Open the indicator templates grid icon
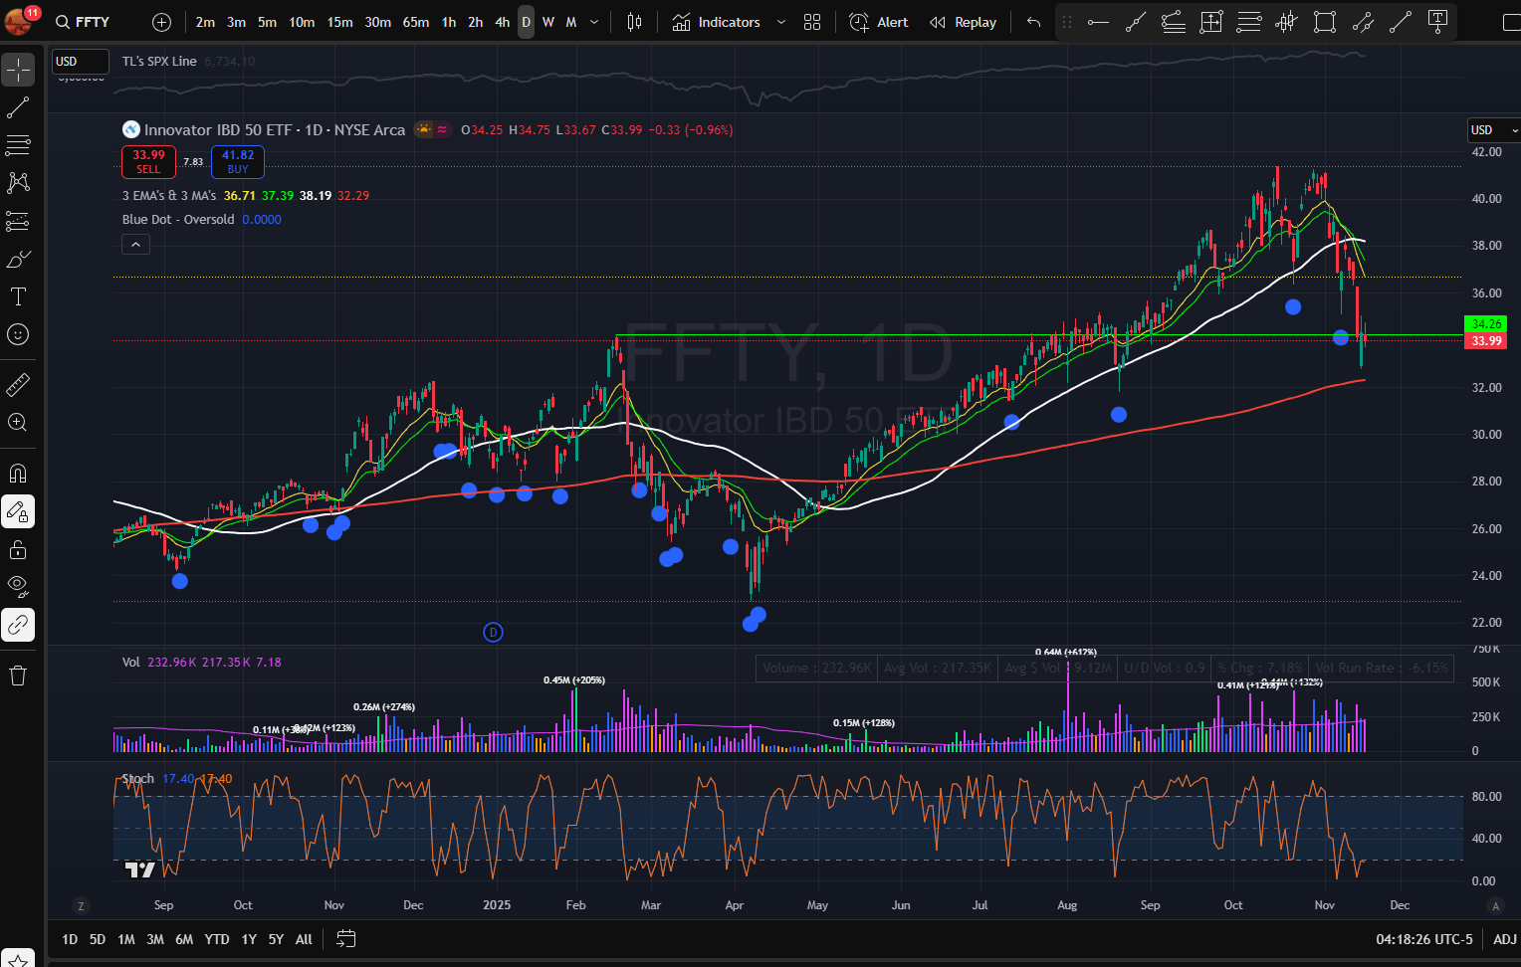Viewport: 1521px width, 967px height. pos(812,22)
